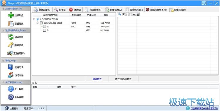The image size is (220, 111).
Task: Click 检查更新 in the status bar
Action: [x=11, y=108]
